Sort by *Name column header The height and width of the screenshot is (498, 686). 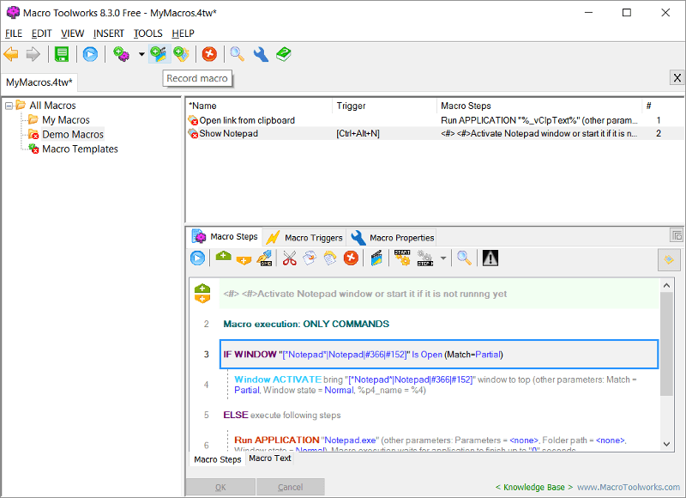(259, 106)
